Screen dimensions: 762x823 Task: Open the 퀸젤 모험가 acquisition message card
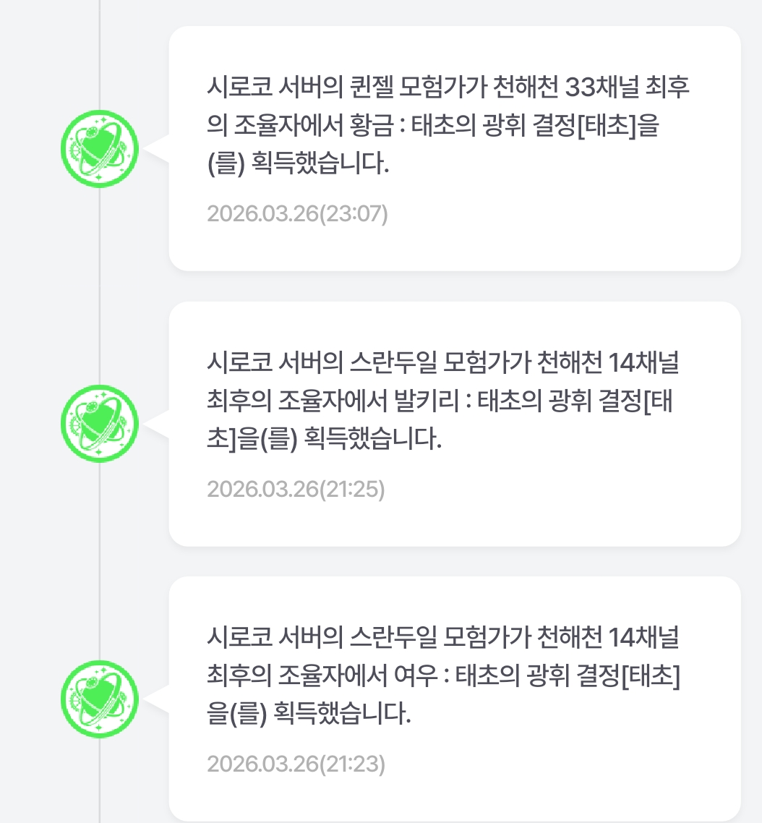(x=454, y=148)
